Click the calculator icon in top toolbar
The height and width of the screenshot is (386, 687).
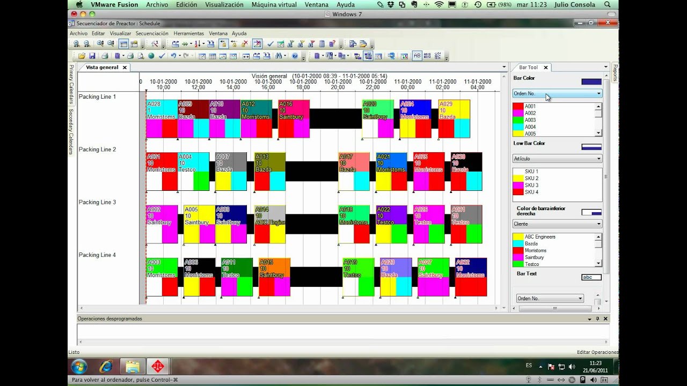(x=321, y=44)
